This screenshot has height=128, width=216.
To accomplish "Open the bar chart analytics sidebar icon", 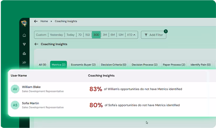I will [24, 53].
